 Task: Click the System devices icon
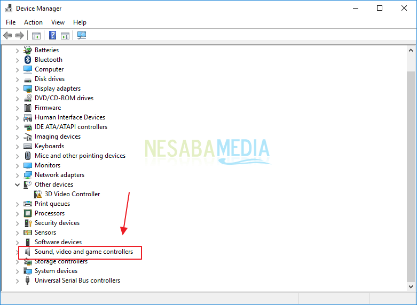point(28,271)
